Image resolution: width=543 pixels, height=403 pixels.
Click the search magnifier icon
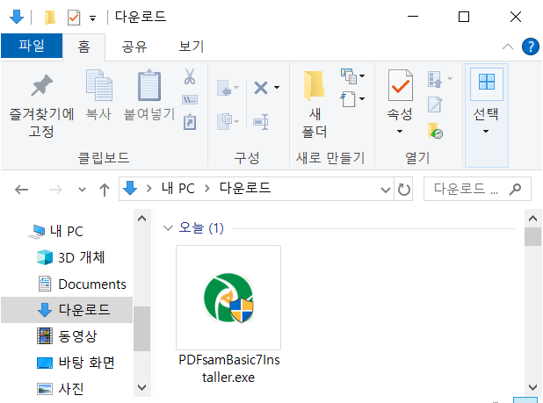click(515, 189)
